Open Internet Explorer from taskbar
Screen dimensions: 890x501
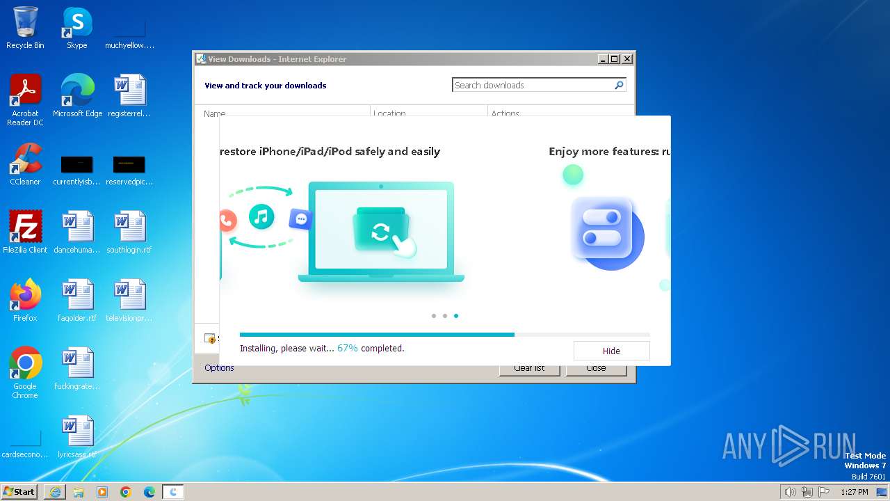click(x=55, y=492)
